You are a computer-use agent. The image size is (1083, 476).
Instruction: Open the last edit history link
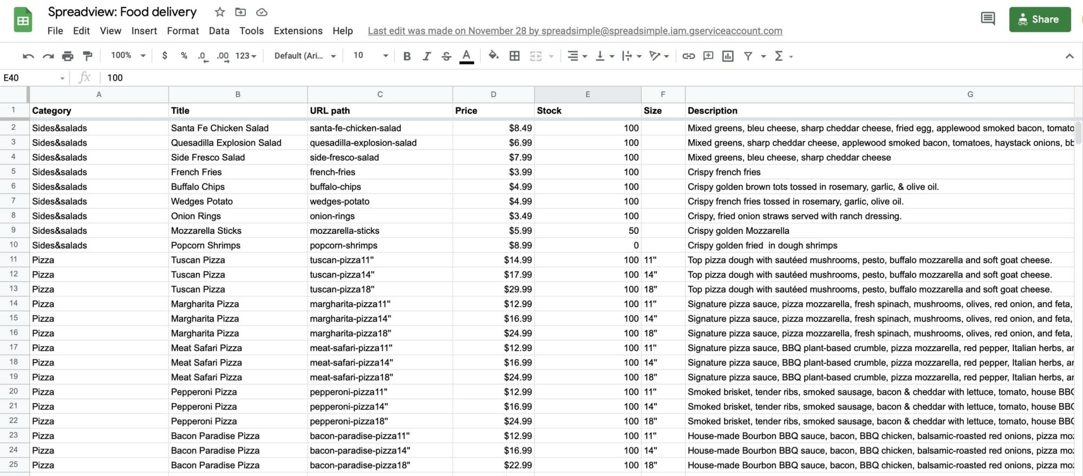tap(575, 31)
